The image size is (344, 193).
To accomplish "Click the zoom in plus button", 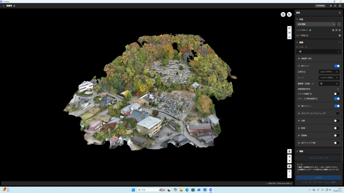I will (289, 172).
